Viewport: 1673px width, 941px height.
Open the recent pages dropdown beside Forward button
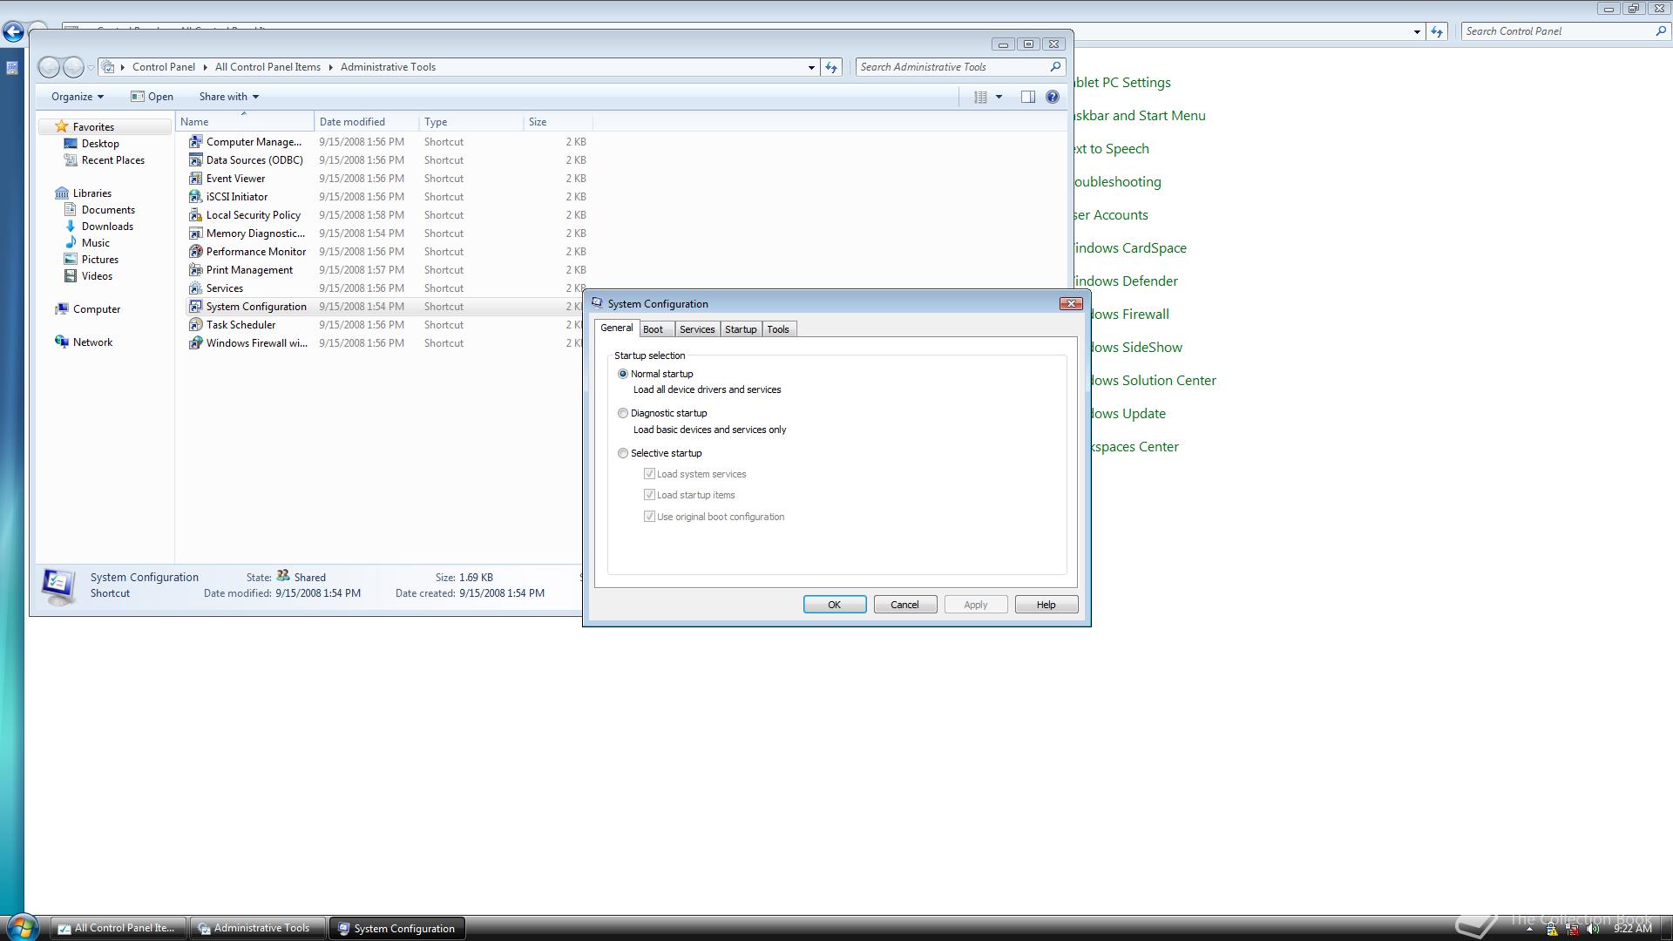91,67
